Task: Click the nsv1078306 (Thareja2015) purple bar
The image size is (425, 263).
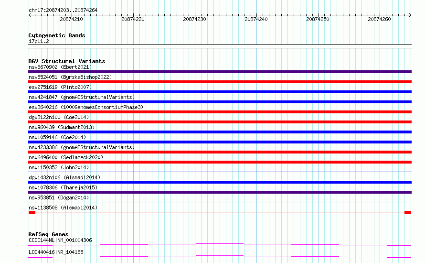Action: (220, 192)
